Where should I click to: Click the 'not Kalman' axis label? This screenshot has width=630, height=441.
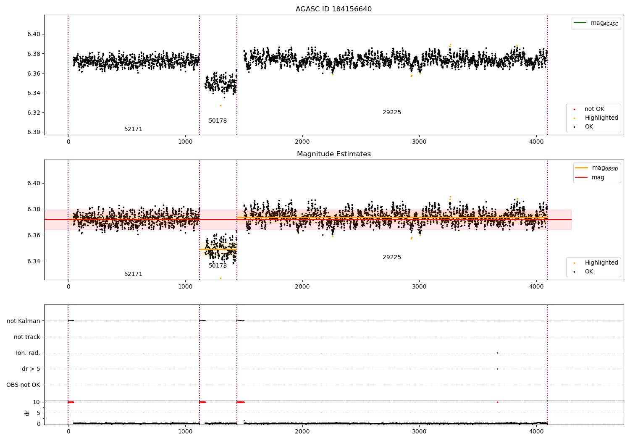click(x=24, y=321)
